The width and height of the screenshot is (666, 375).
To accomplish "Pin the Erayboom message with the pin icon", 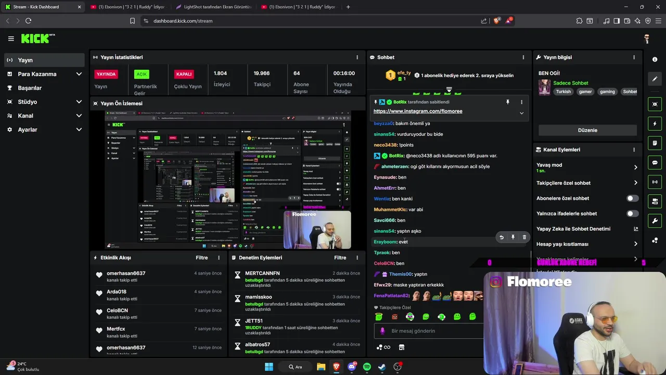I will (513, 238).
